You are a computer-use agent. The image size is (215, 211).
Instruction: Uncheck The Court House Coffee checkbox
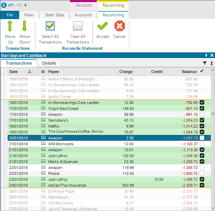[x=202, y=132]
